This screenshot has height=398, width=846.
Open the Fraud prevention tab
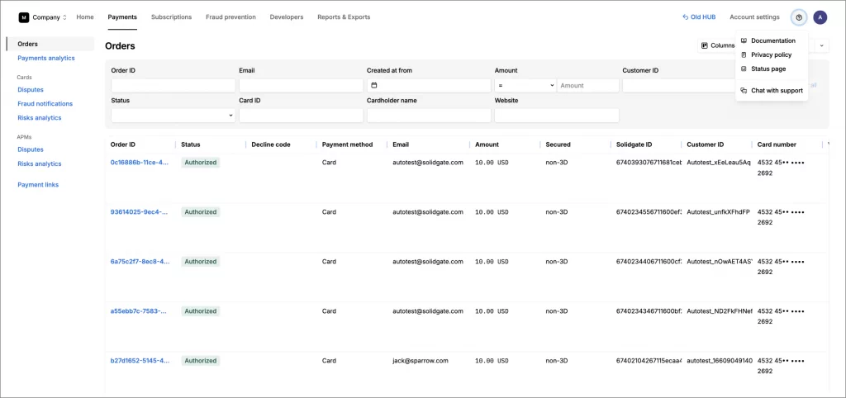[x=231, y=17]
